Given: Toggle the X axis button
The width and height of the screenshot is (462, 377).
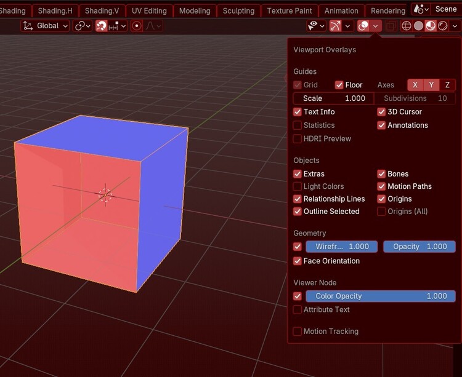Looking at the screenshot, I should pos(415,85).
